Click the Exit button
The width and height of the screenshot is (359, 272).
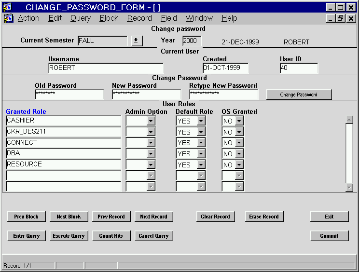[330, 217]
